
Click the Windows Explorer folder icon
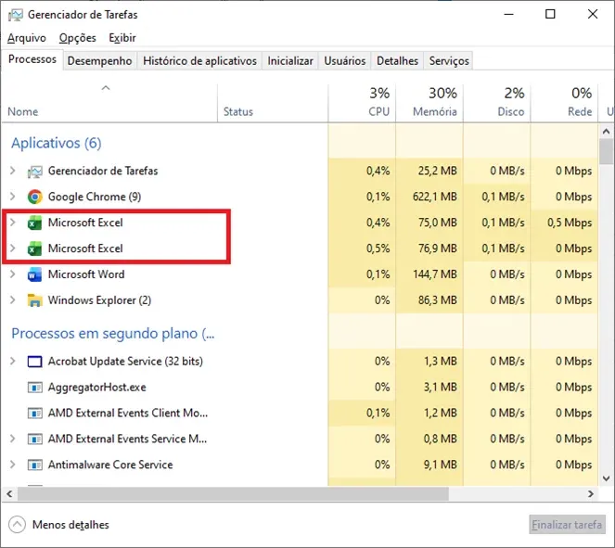click(34, 300)
